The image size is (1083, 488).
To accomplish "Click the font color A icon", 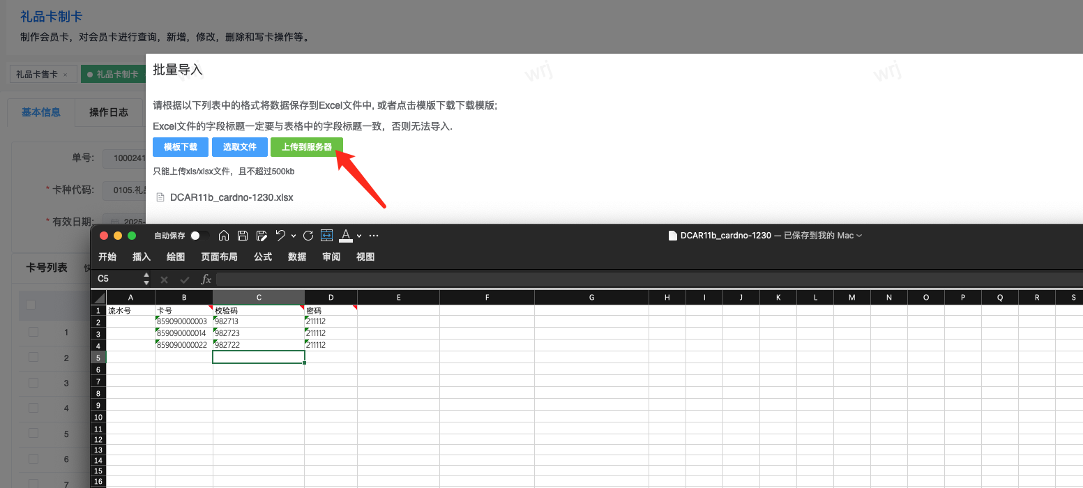I will point(345,236).
